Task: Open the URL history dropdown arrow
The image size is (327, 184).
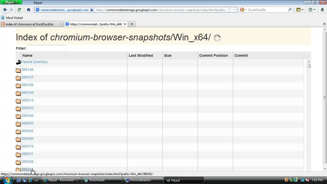Action: (235, 10)
